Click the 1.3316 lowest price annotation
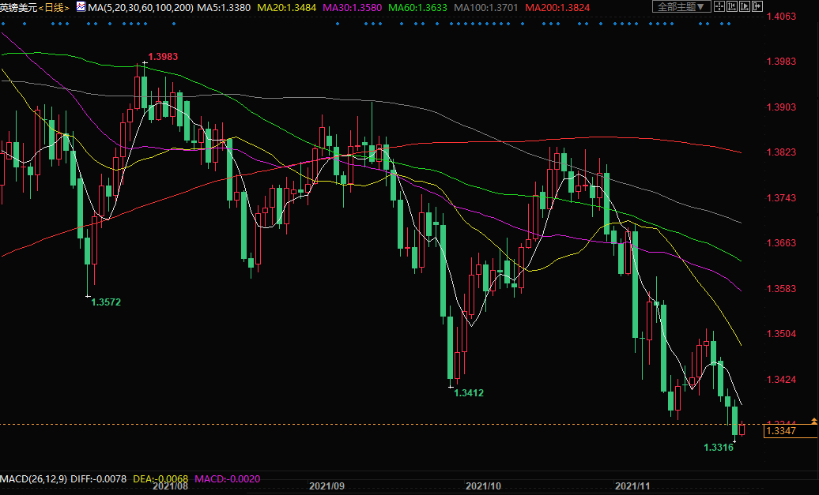The height and width of the screenshot is (495, 819). (x=719, y=448)
